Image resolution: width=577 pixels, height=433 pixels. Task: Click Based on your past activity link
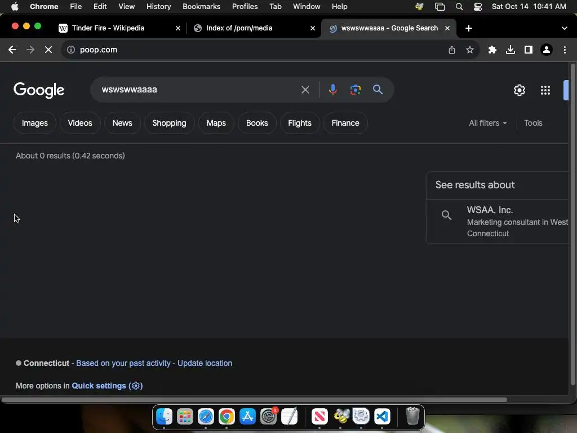(123, 363)
